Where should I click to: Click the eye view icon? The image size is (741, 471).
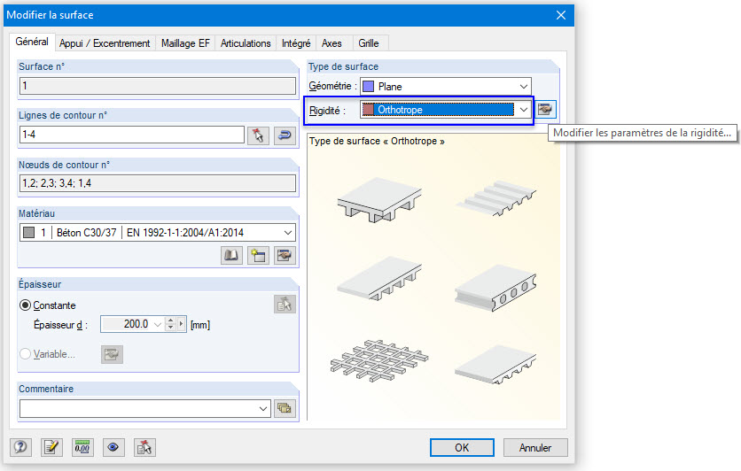tap(113, 447)
